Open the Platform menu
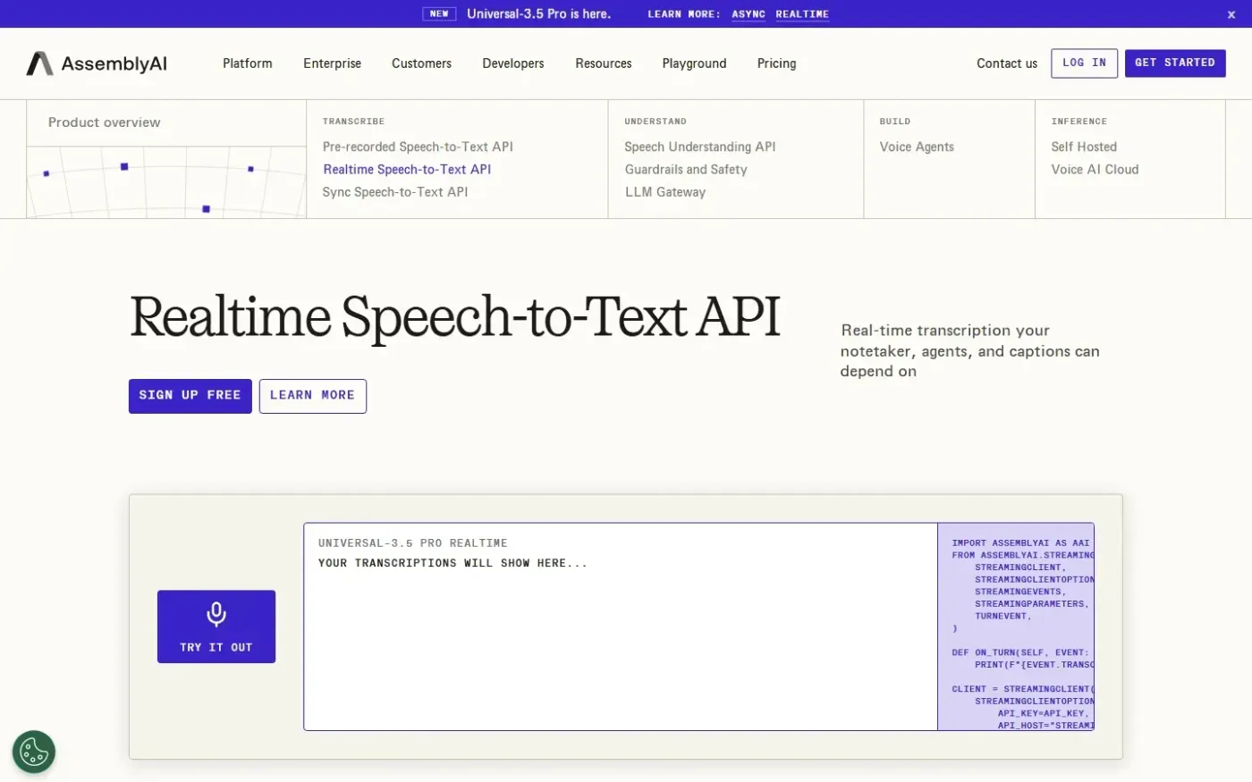The height and width of the screenshot is (782, 1252). 248,63
